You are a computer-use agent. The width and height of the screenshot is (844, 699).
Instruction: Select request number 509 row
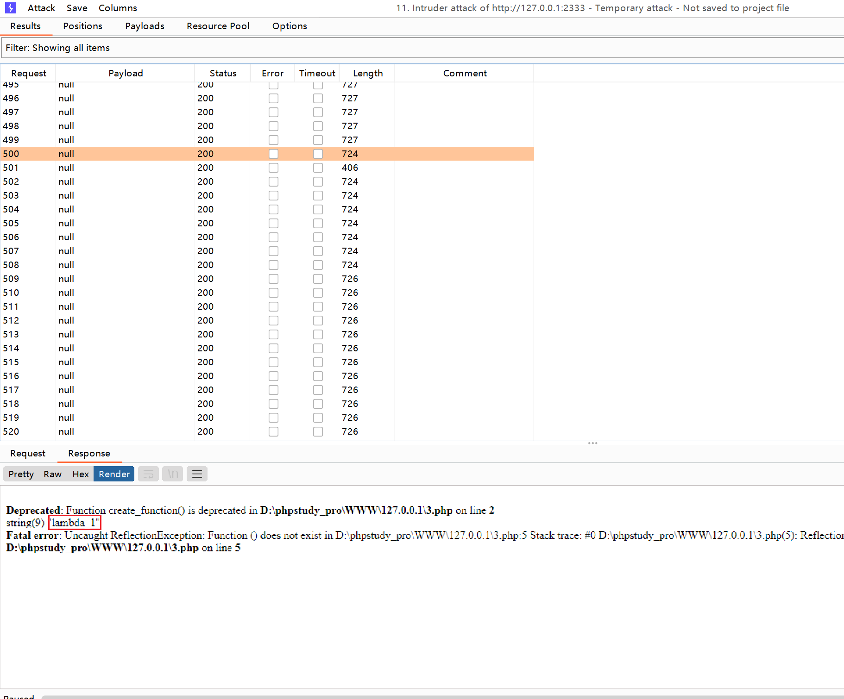point(267,279)
